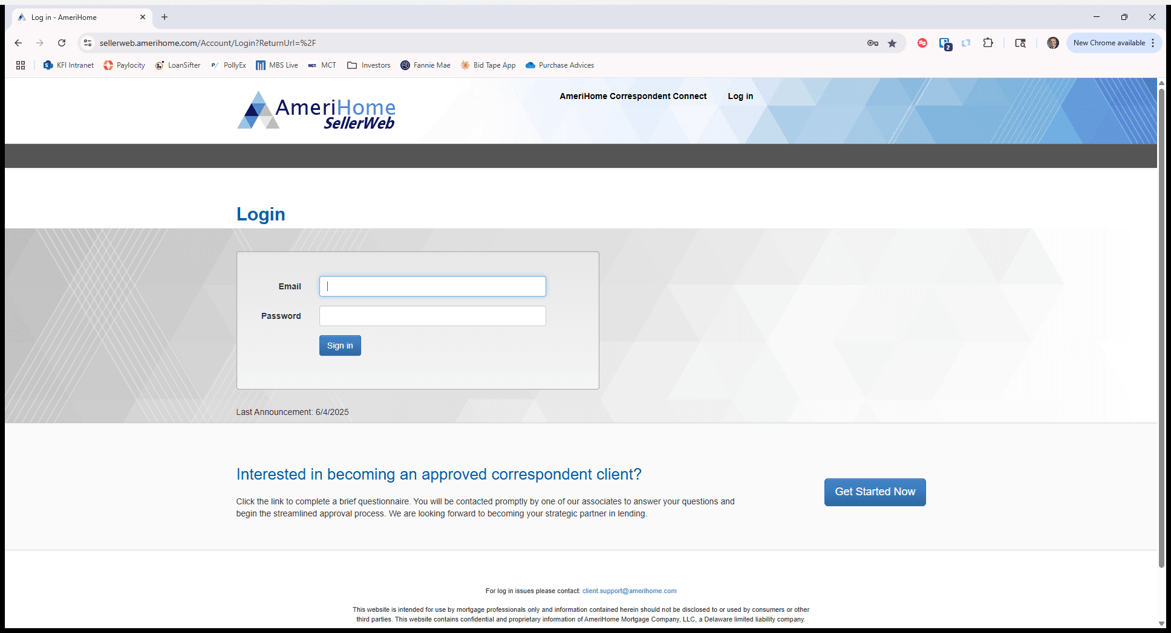Open the MCT bookmark
Image resolution: width=1171 pixels, height=633 pixels.
click(322, 65)
